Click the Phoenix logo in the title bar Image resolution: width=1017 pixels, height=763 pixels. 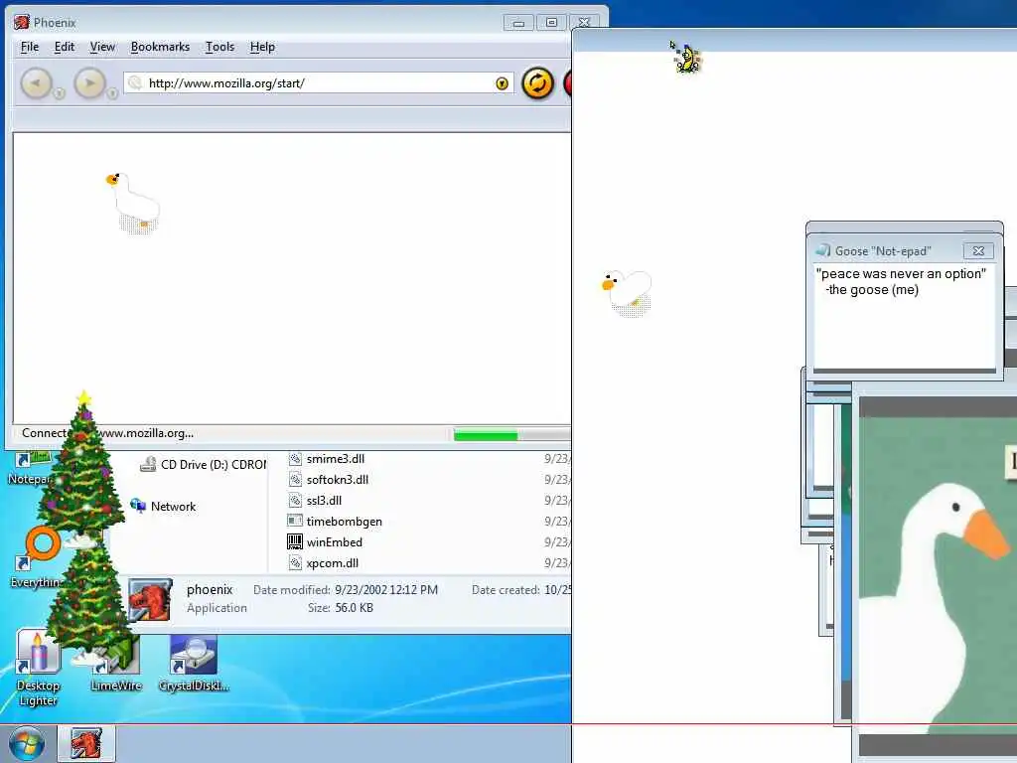[x=22, y=22]
